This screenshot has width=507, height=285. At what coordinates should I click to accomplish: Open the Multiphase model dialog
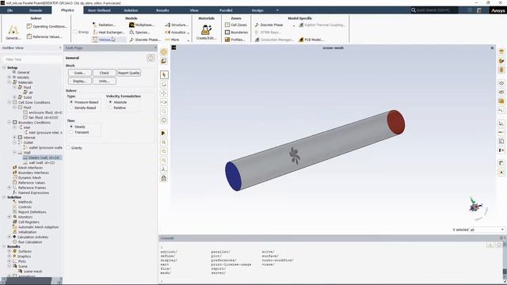click(x=142, y=25)
